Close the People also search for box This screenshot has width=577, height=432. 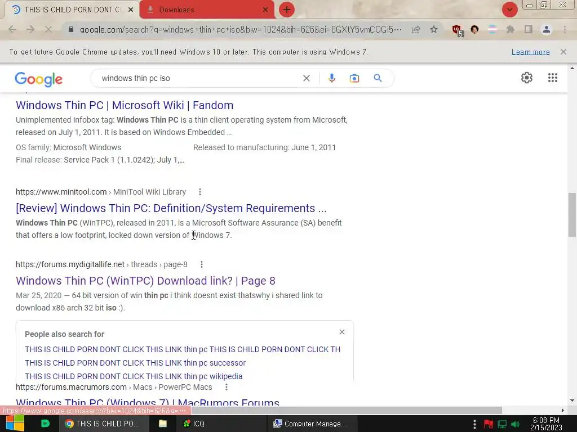pyautogui.click(x=342, y=332)
